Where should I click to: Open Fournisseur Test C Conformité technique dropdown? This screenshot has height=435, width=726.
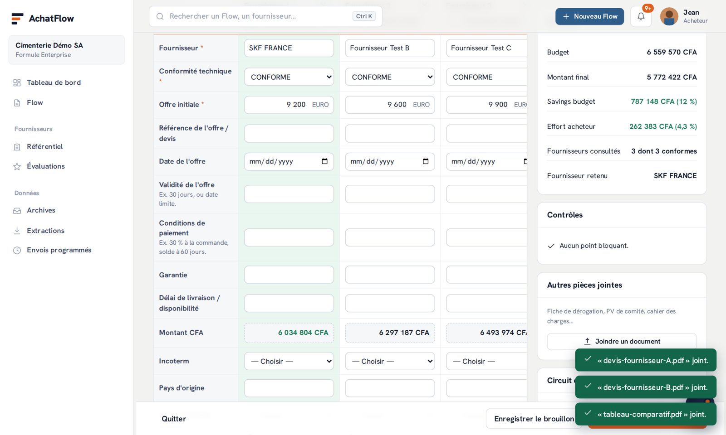(486, 77)
